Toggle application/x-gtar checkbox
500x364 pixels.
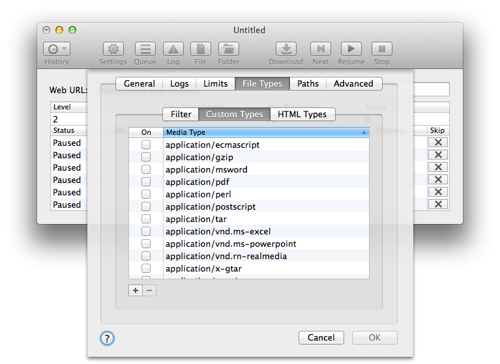pos(146,268)
